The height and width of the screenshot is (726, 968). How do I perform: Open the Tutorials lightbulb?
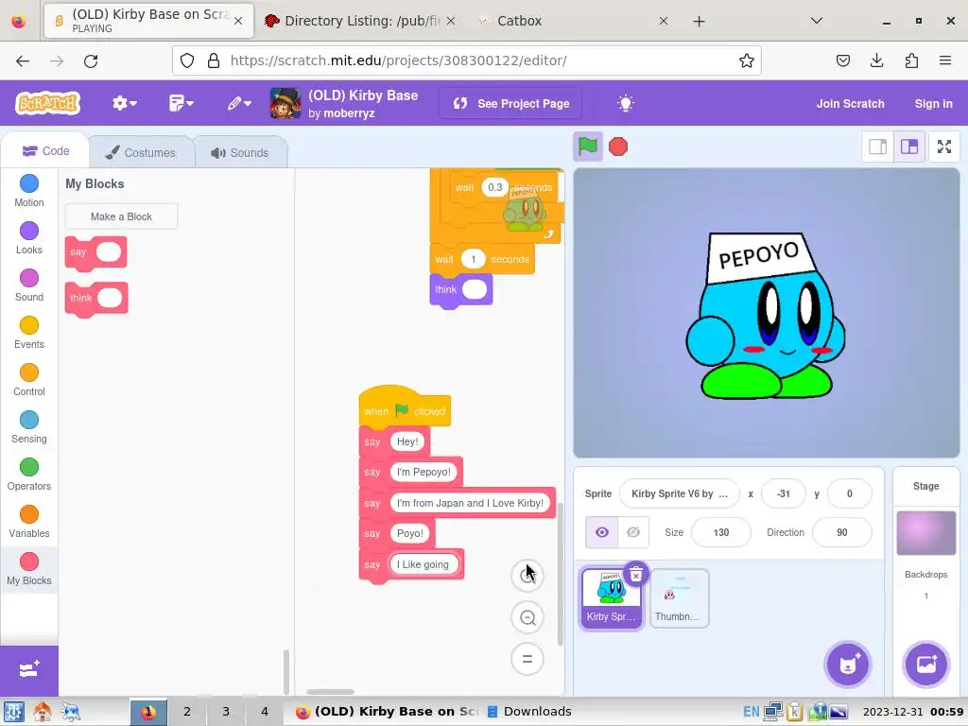[626, 103]
